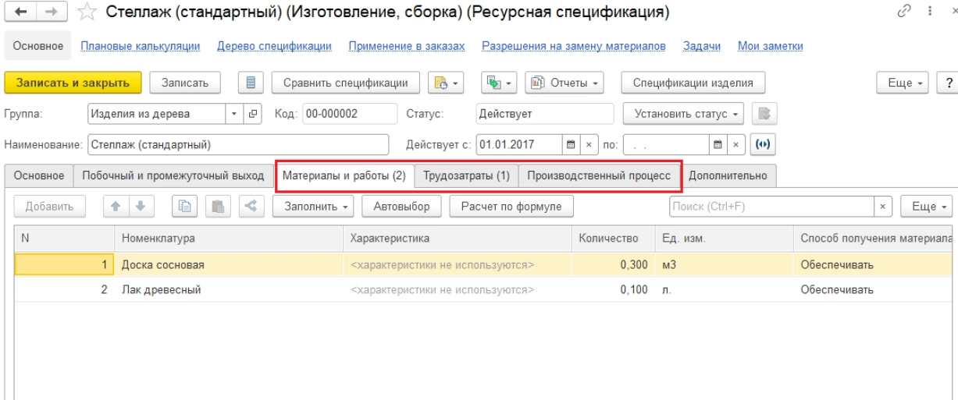Switch to the Трудозатраты tab
This screenshot has width=958, height=400.
pos(466,176)
